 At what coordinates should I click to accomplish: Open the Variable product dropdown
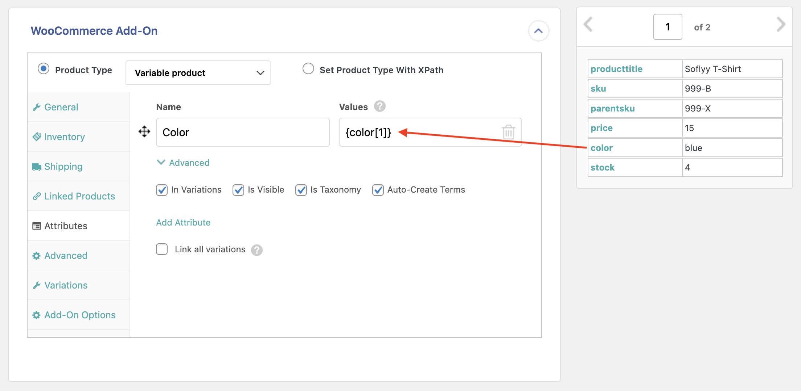(198, 73)
